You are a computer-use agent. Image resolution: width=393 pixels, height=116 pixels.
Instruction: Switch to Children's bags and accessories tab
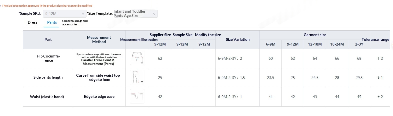tap(75, 23)
